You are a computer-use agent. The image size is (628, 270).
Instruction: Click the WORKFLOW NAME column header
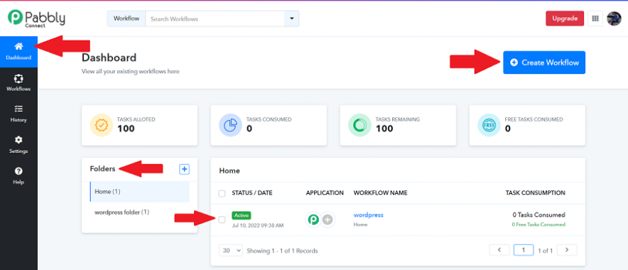tap(381, 193)
